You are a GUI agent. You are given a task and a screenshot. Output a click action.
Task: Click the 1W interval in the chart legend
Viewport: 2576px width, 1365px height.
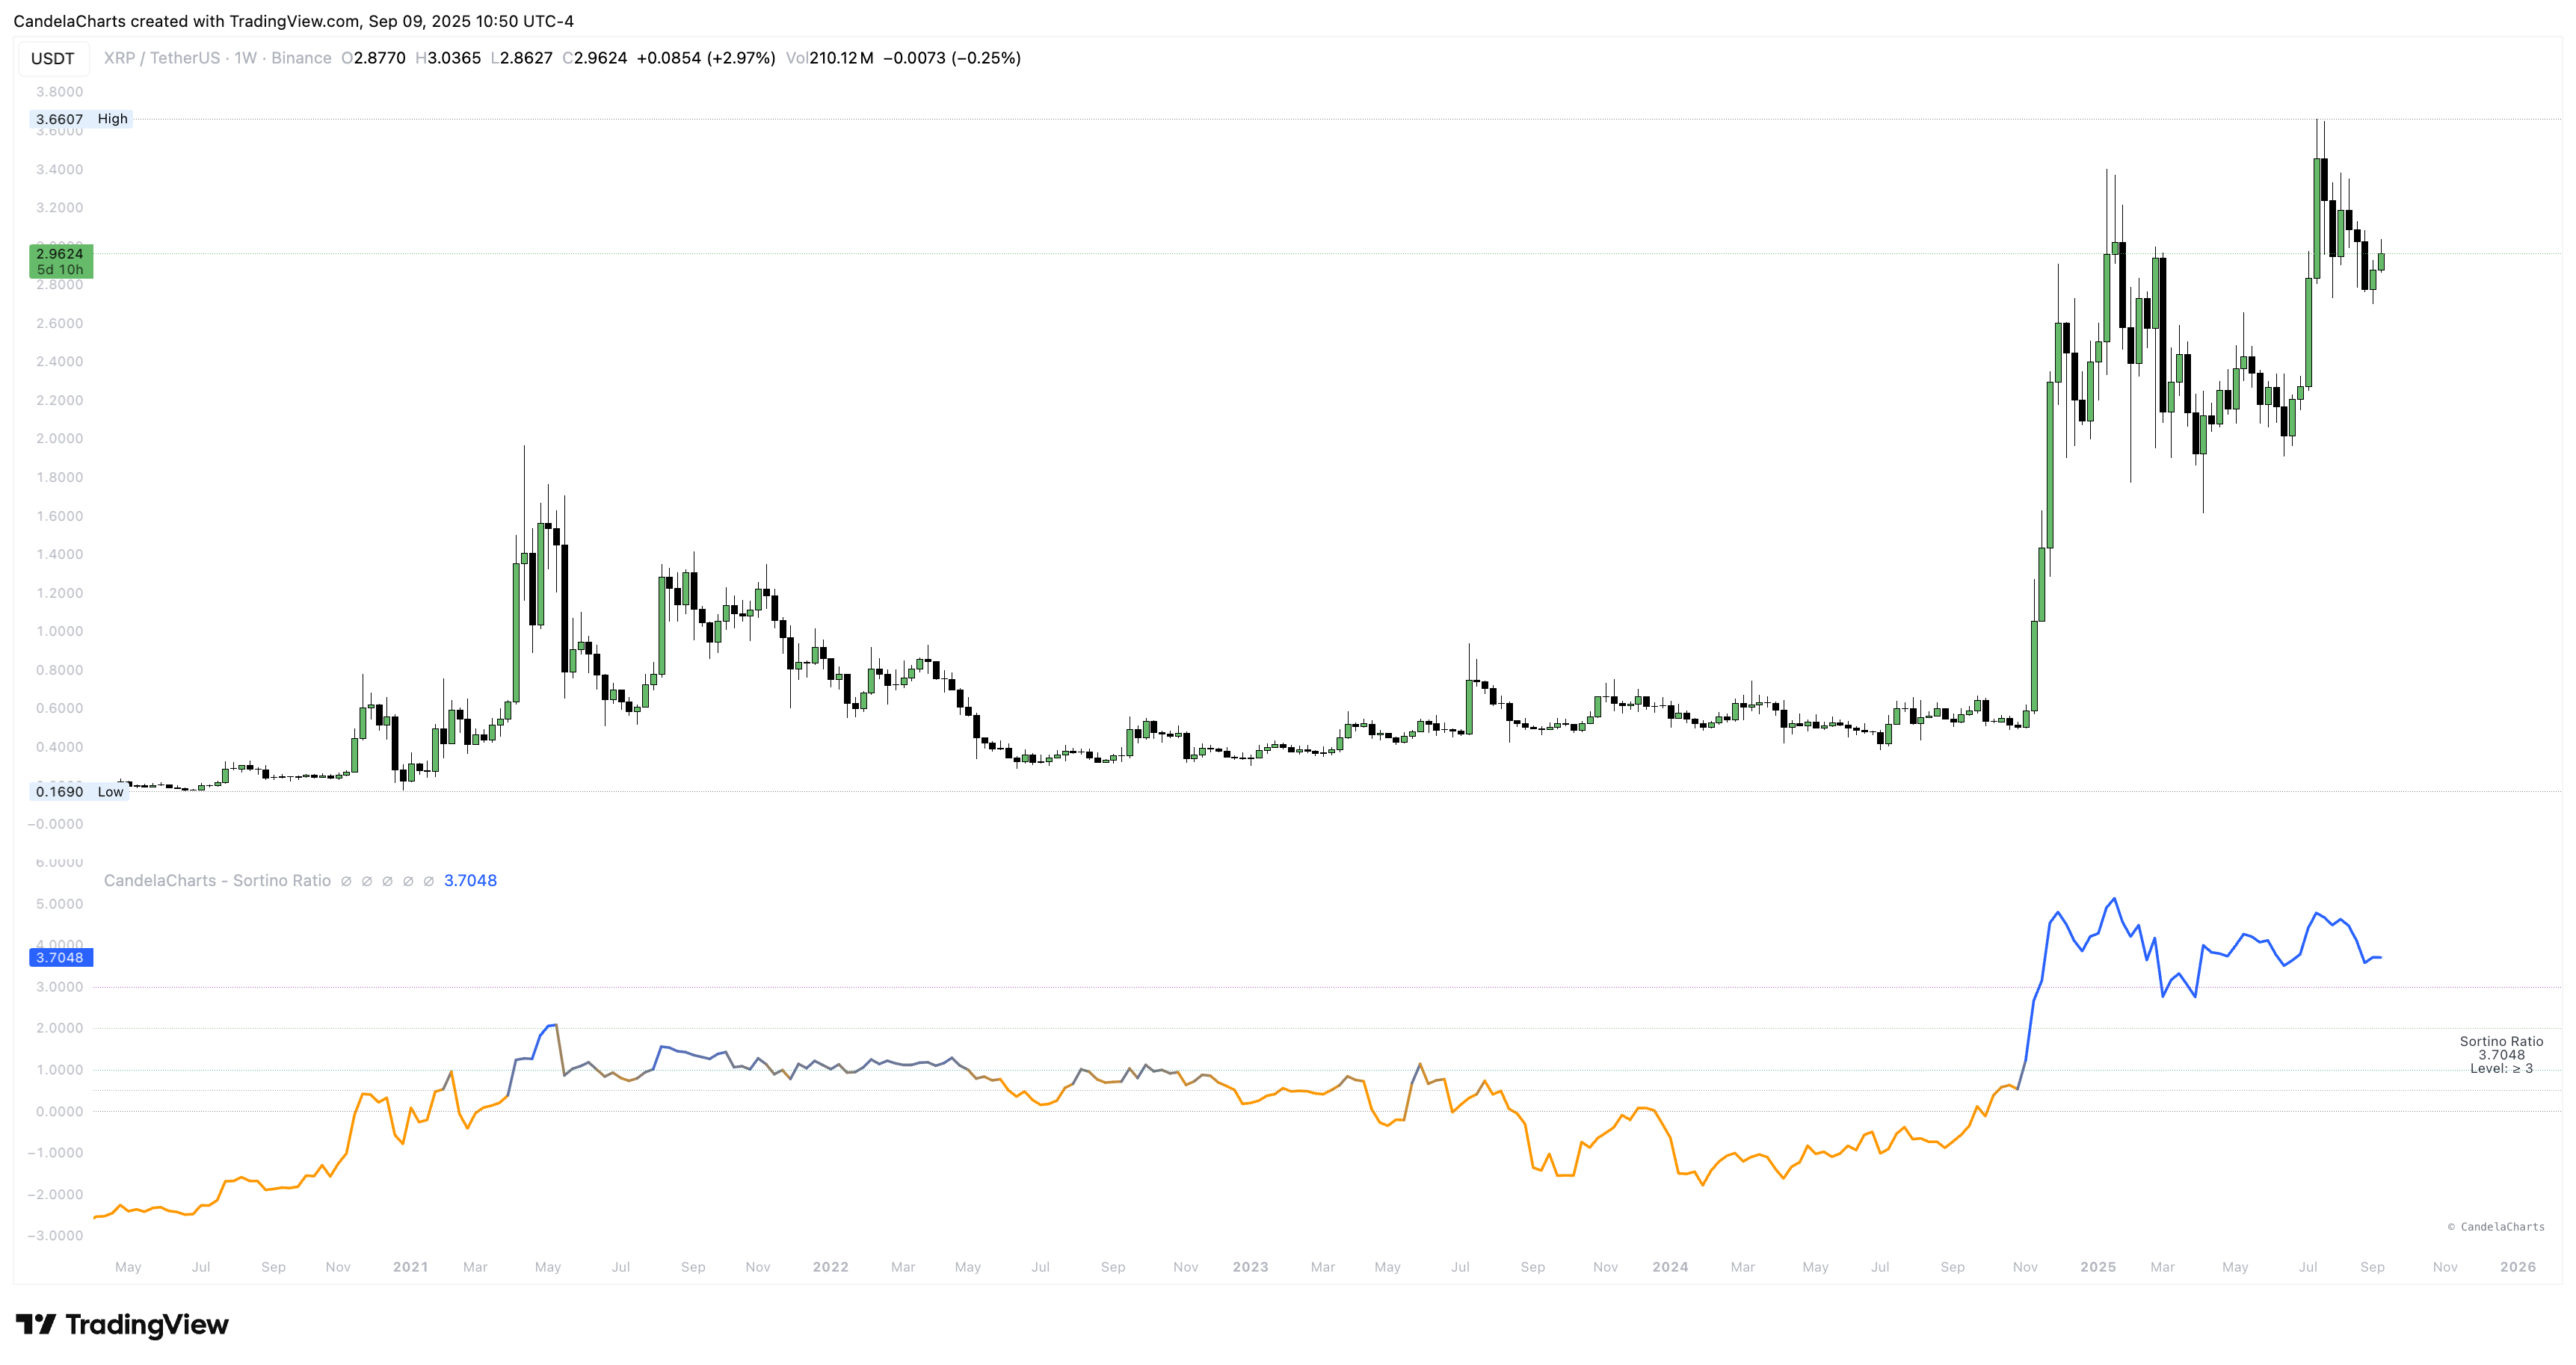pos(246,58)
